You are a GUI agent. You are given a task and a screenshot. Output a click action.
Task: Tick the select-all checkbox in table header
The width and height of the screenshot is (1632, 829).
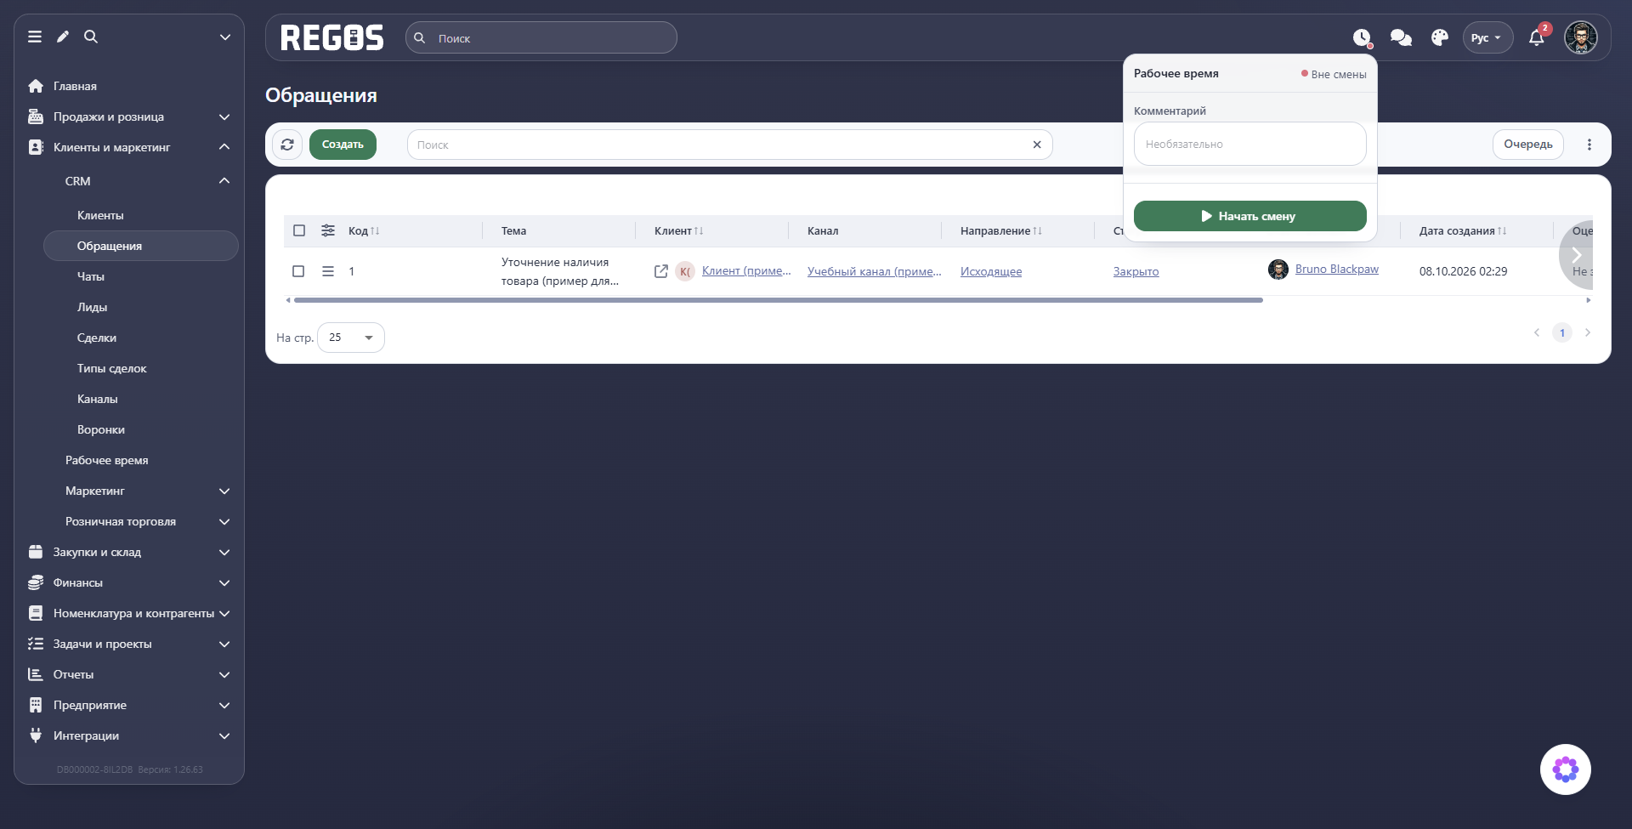[x=299, y=230]
